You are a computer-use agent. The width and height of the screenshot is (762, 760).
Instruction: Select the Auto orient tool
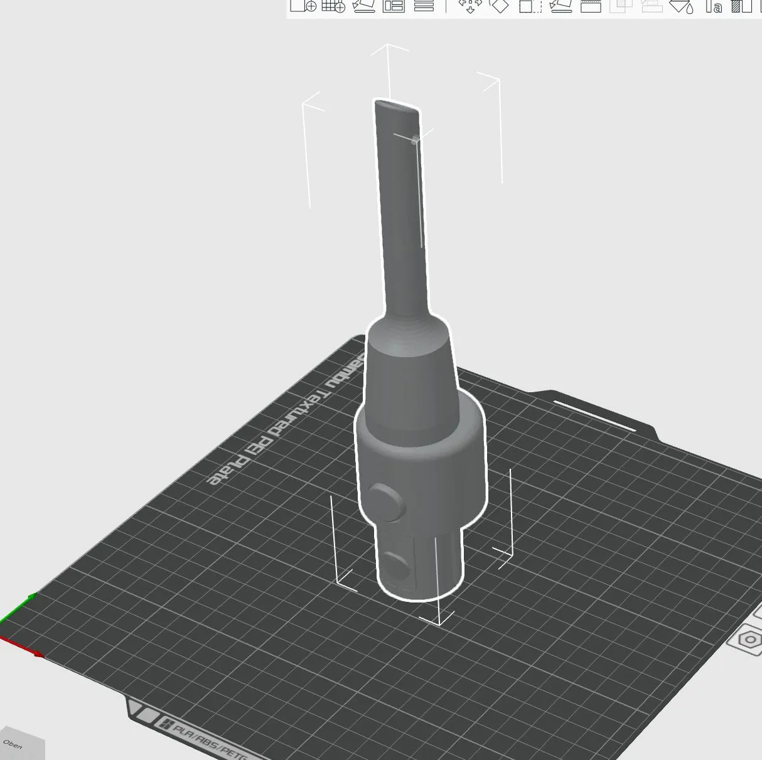coord(364,6)
